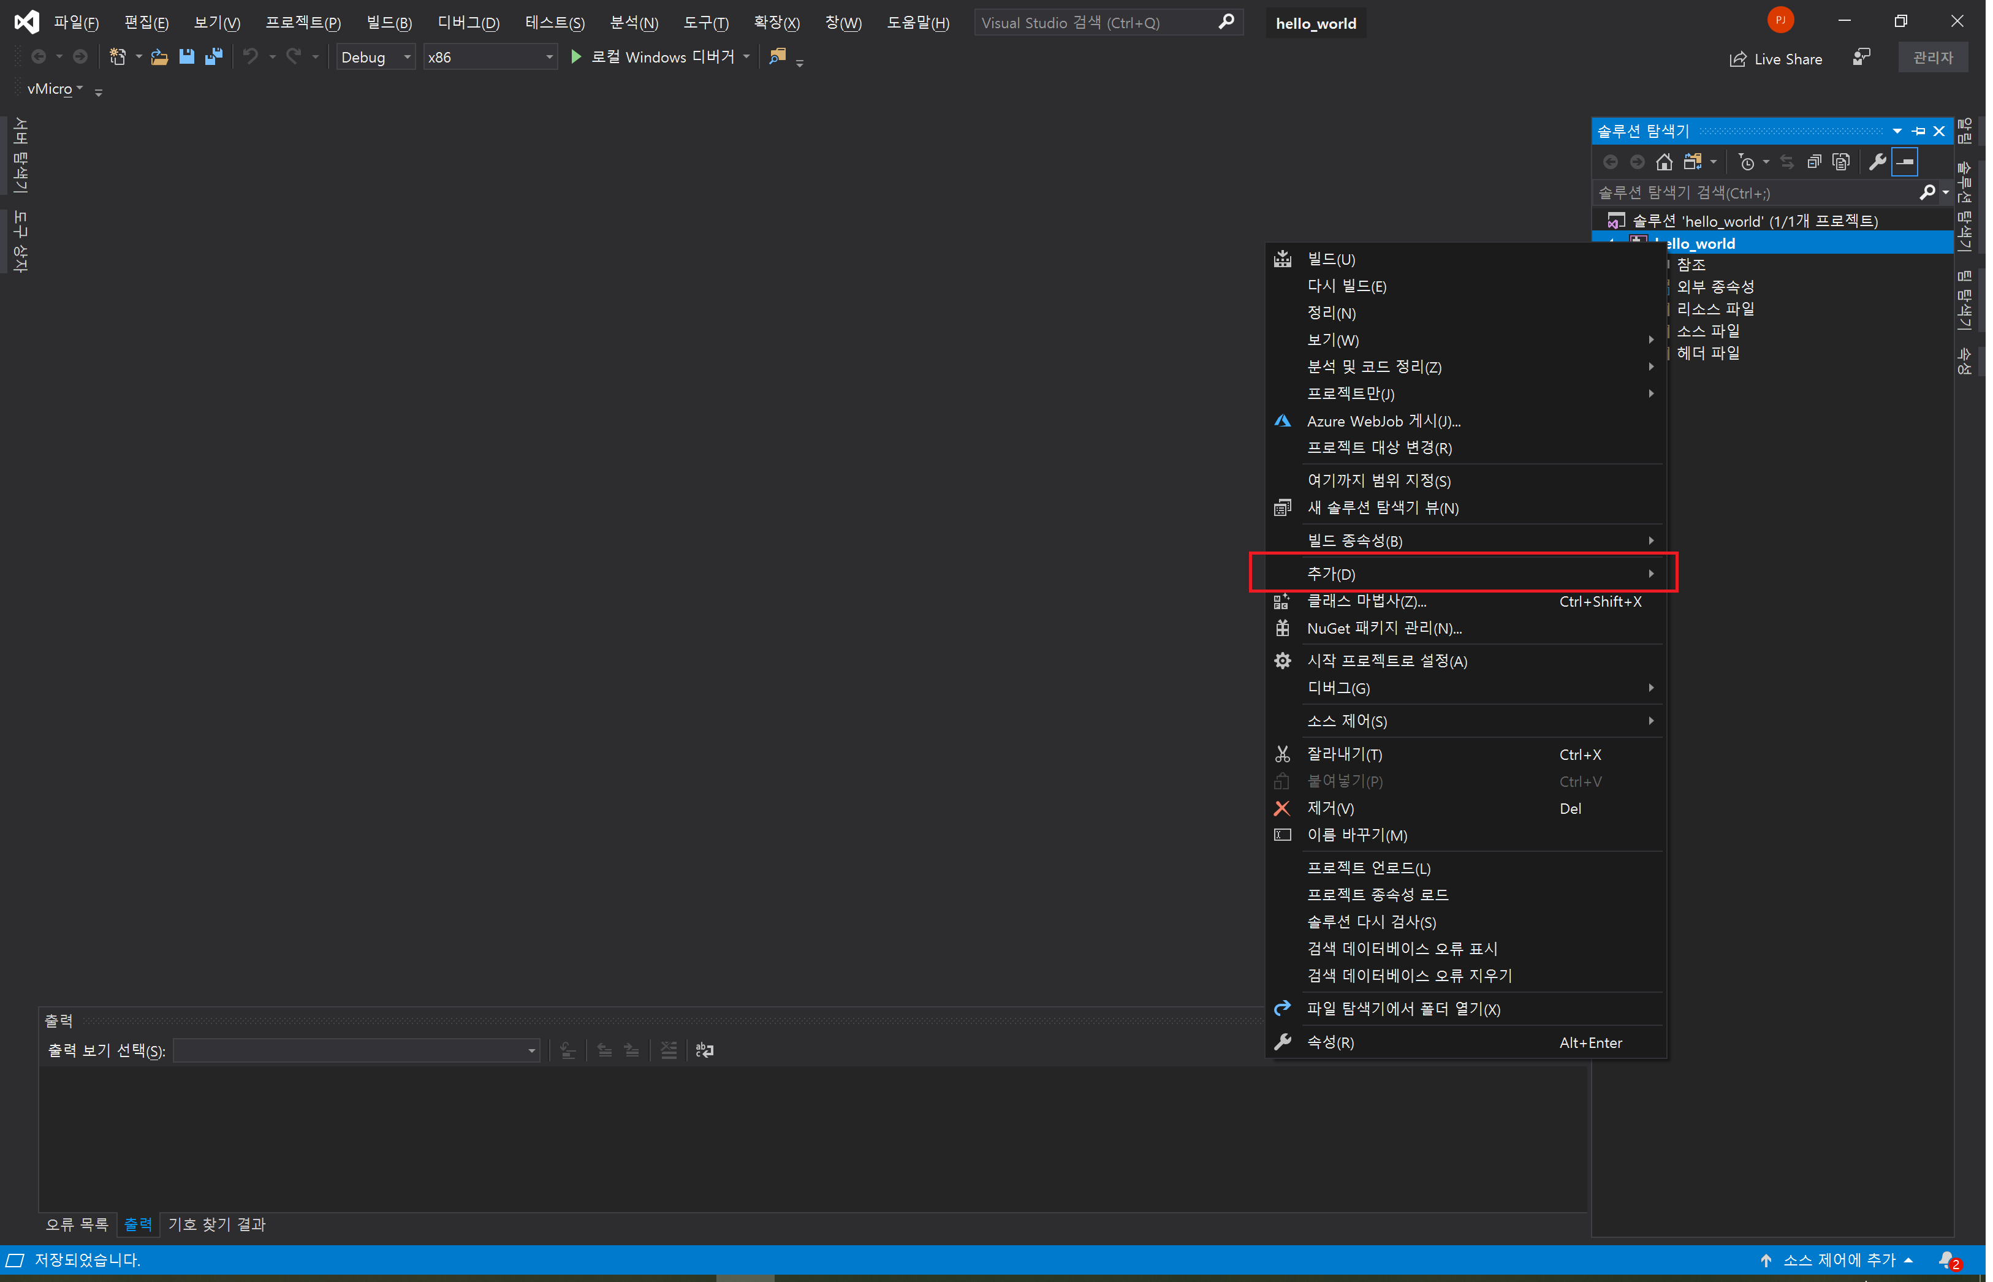Screen dimensions: 1993x1282
Task: Open the Debug configuration dropdown
Action: pyautogui.click(x=376, y=56)
